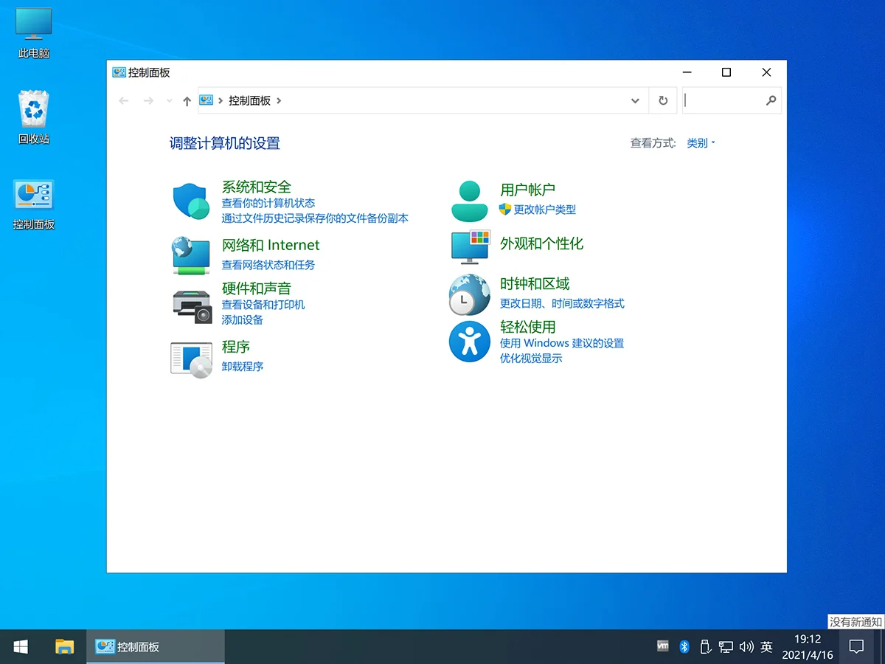Viewport: 885px width, 664px height.
Task: Open the 用户帐户 green user icon
Action: pos(469,199)
